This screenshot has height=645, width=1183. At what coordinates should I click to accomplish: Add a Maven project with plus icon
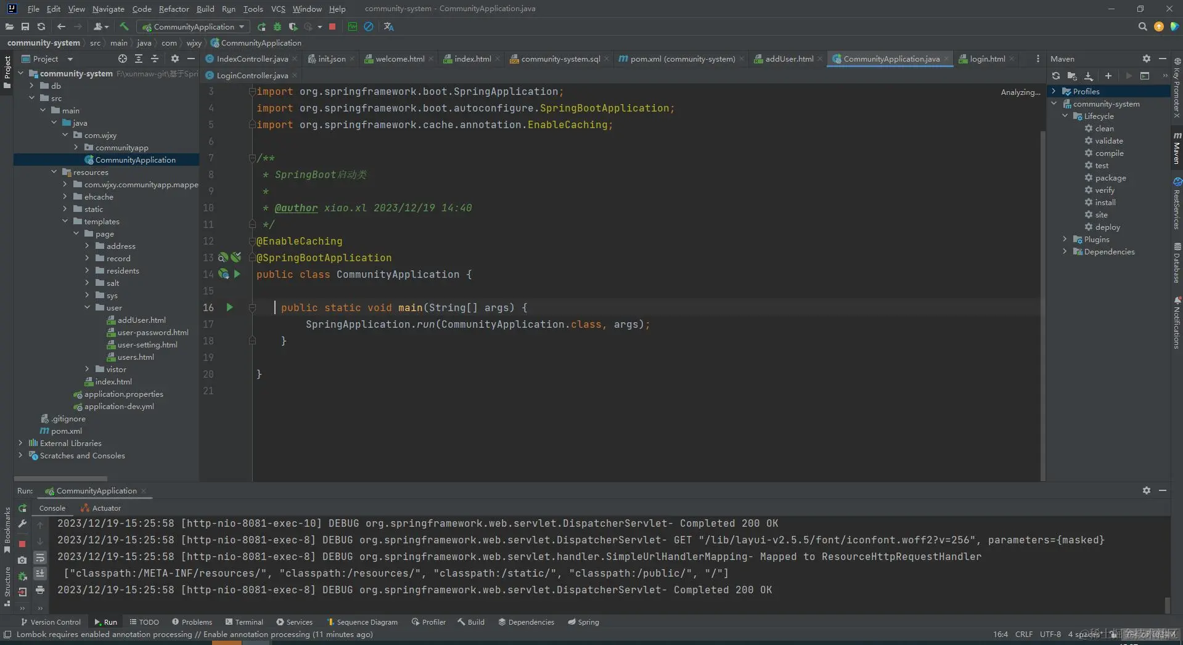(1108, 76)
